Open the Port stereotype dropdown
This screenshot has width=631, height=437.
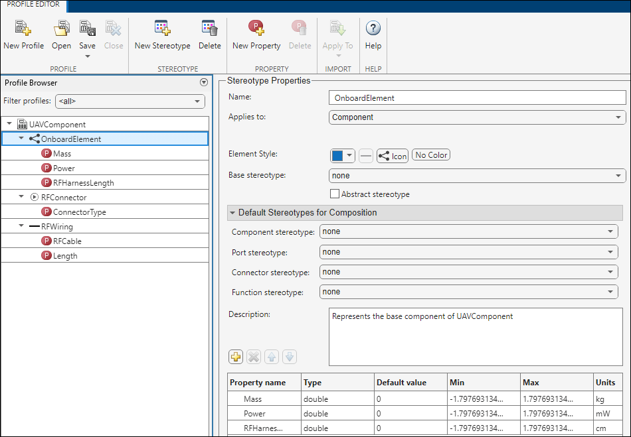pos(468,252)
